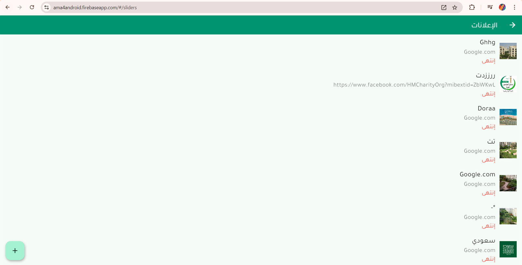The image size is (522, 265).
Task: Click the back arrow in the green header
Action: point(512,25)
